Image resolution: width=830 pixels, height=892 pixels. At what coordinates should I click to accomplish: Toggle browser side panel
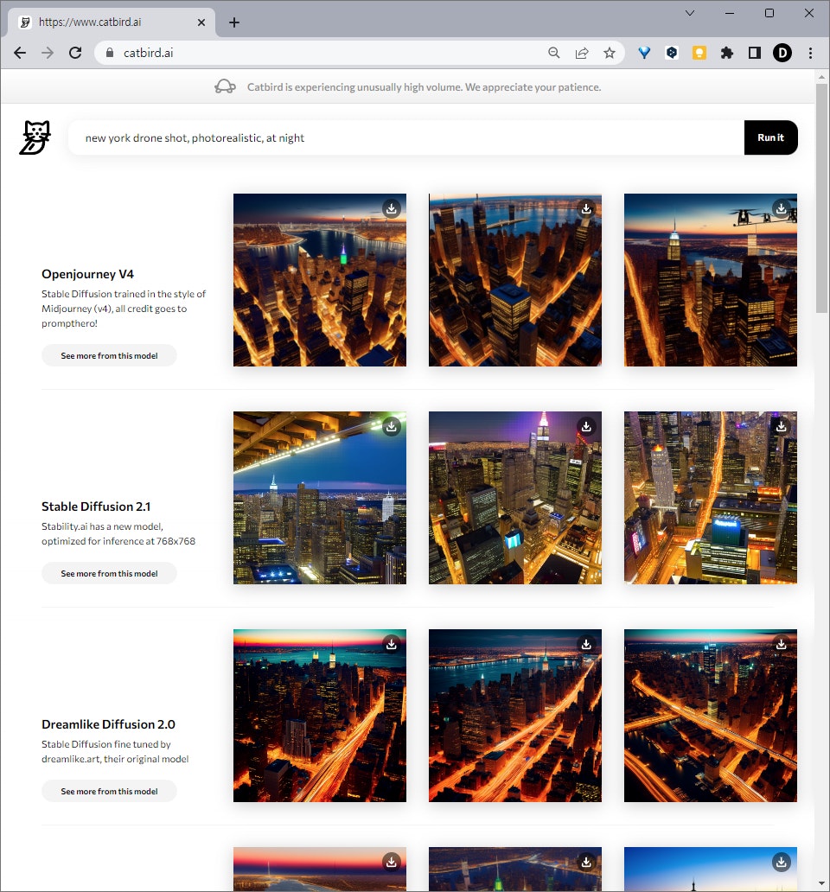coord(754,53)
